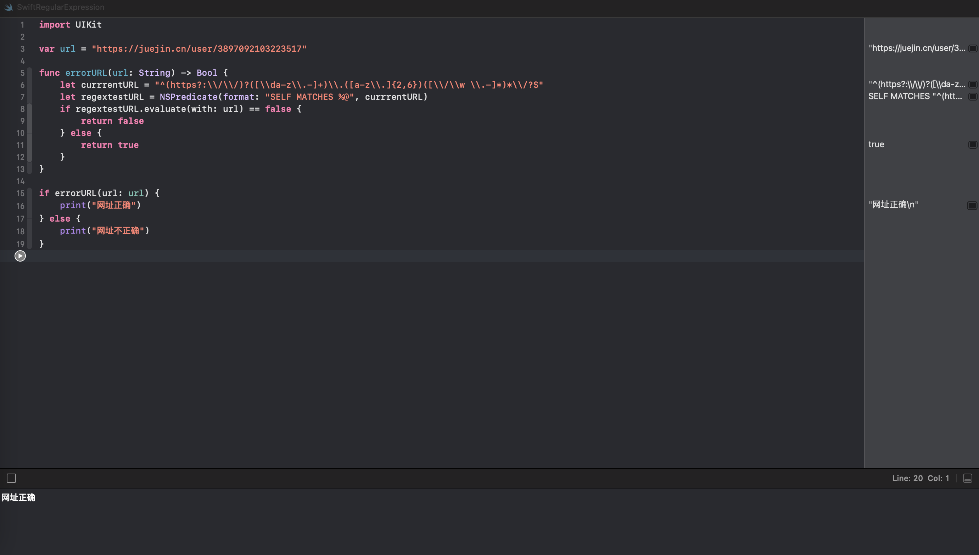Image resolution: width=979 pixels, height=555 pixels.
Task: Click the Line 20 Col 1 position indicator
Action: point(920,478)
